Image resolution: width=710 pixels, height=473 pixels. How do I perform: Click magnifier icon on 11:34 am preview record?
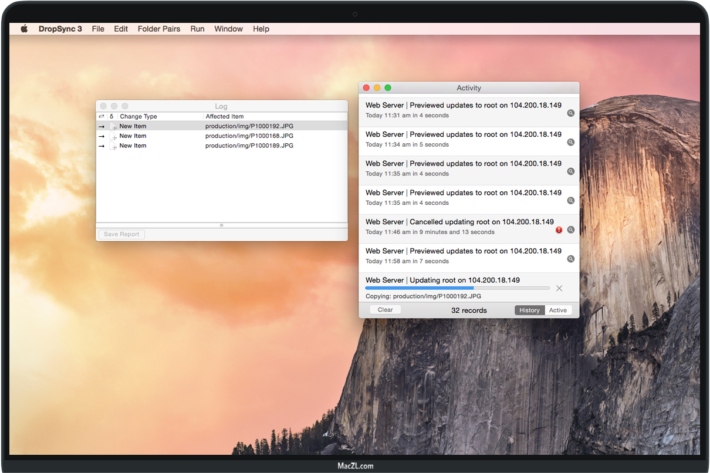570,143
